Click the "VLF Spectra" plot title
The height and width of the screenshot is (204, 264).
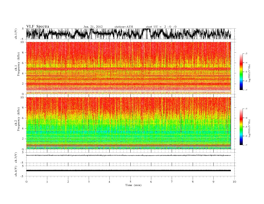(x=38, y=26)
